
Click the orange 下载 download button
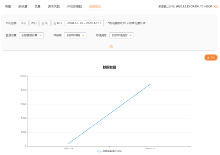point(211,57)
